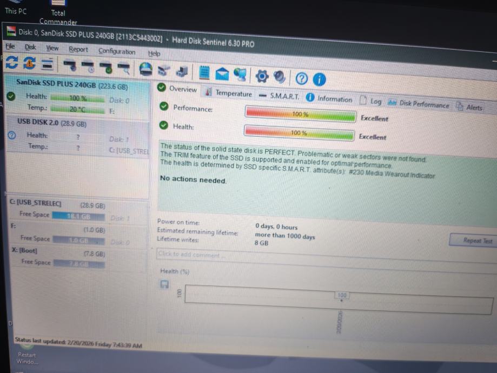Click SanDisk Health 100 % sidebar bar
The height and width of the screenshot is (373, 497).
pyautogui.click(x=78, y=98)
